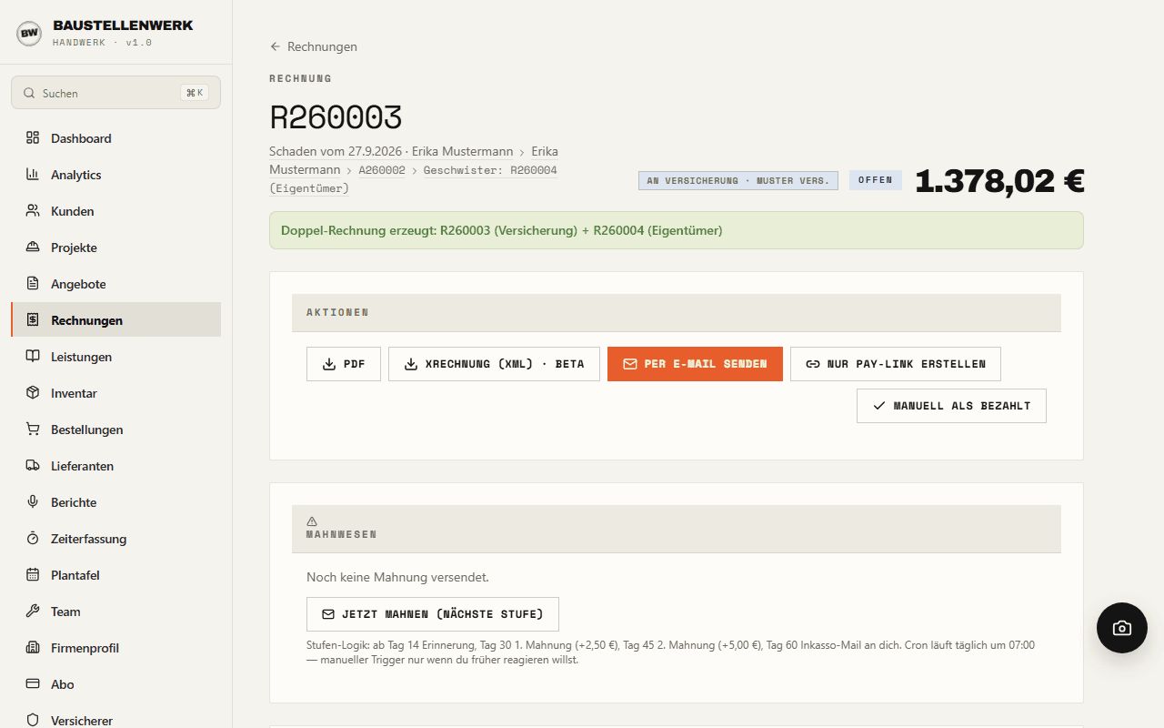The width and height of the screenshot is (1164, 728).
Task: Click the OFFEN status badge
Action: tap(876, 180)
